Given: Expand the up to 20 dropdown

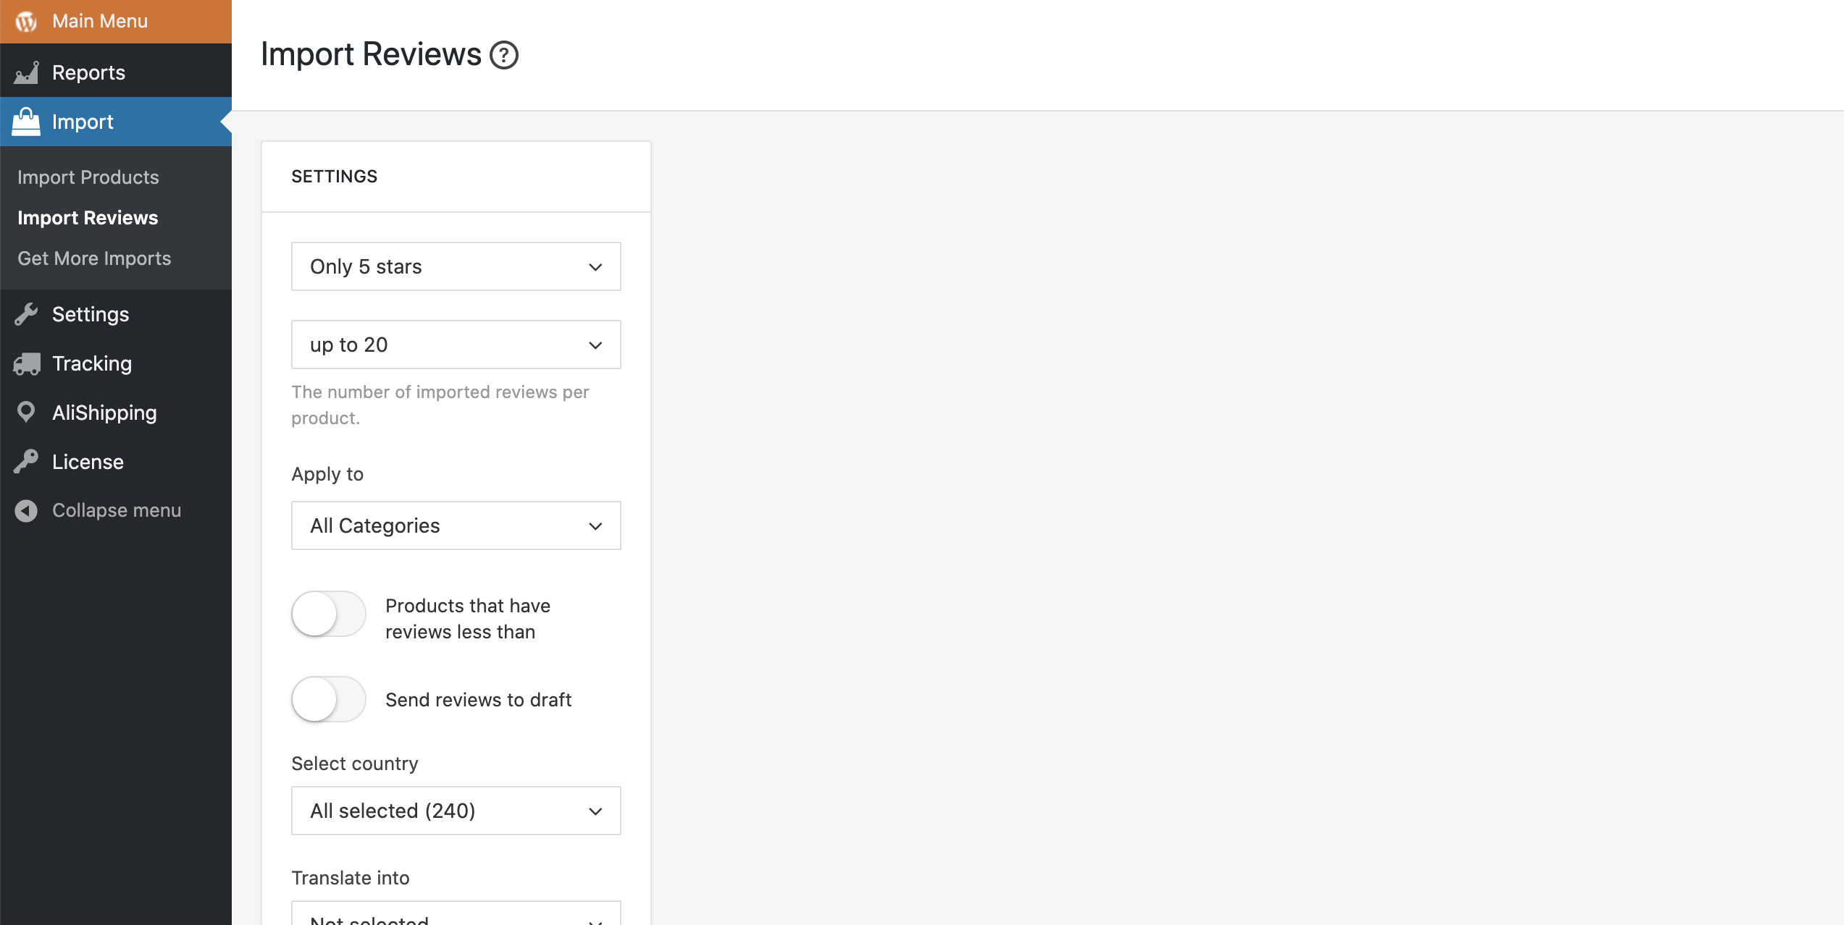Looking at the screenshot, I should (x=456, y=345).
